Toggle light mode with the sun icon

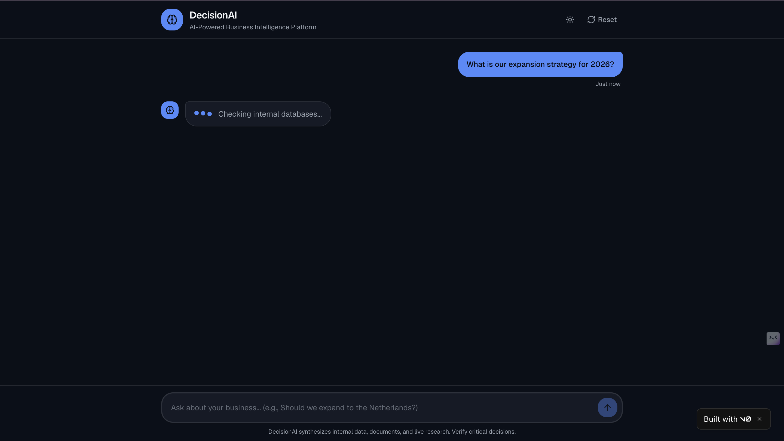[x=570, y=20]
